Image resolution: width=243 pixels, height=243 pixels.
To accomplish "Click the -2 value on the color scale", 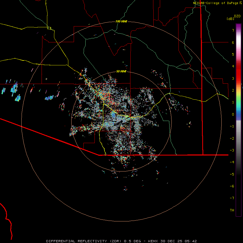I will pos(232,139).
